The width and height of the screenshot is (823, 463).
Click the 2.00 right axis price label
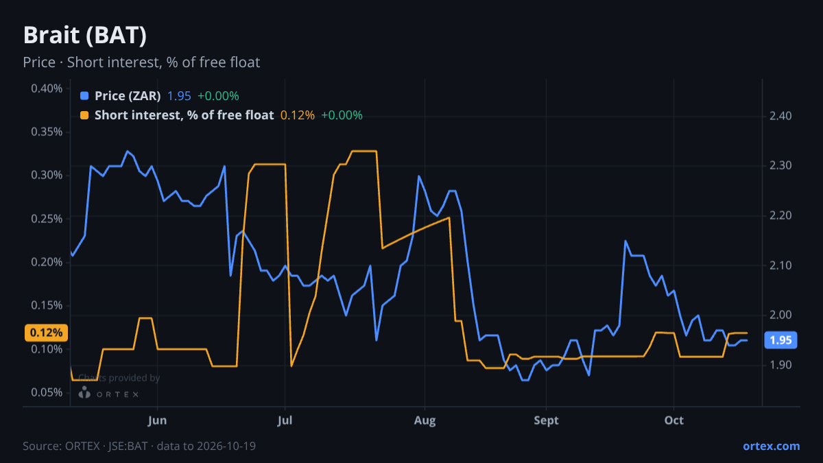point(780,315)
